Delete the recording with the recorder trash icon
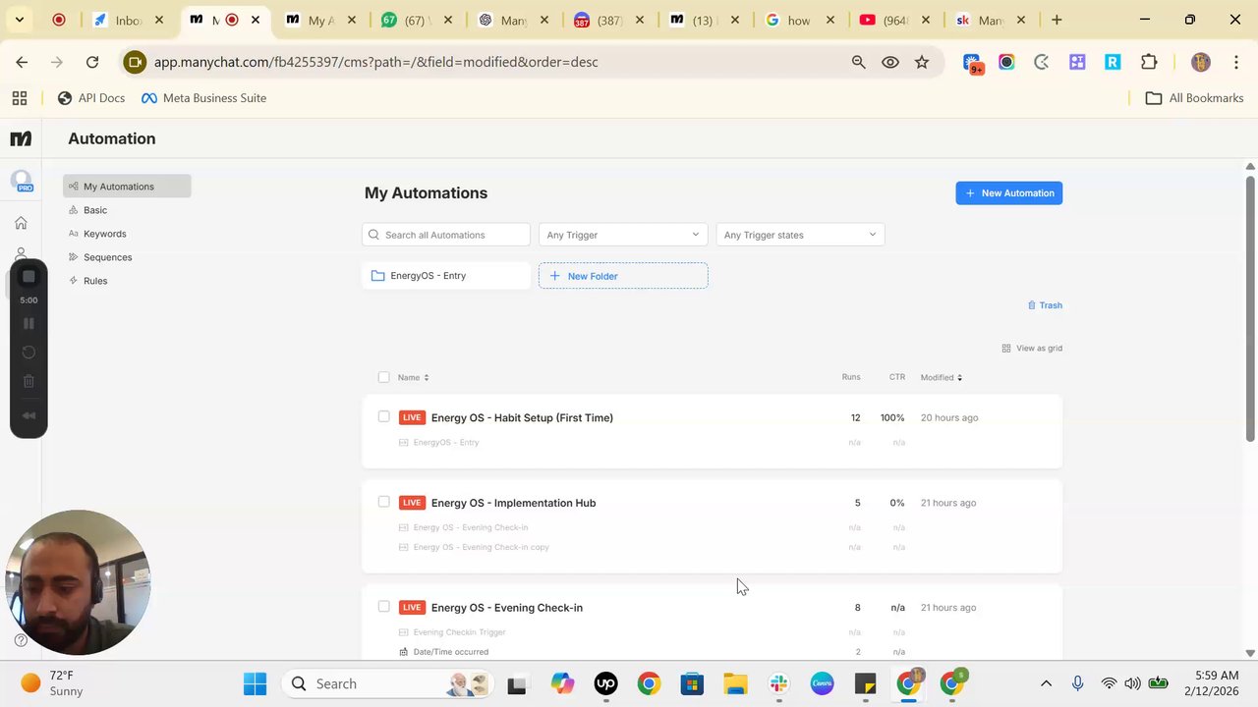Image resolution: width=1258 pixels, height=707 pixels. click(29, 381)
